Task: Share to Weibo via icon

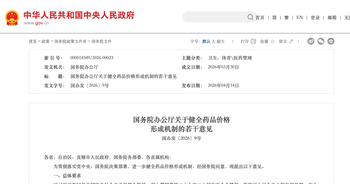Action: click(x=311, y=41)
